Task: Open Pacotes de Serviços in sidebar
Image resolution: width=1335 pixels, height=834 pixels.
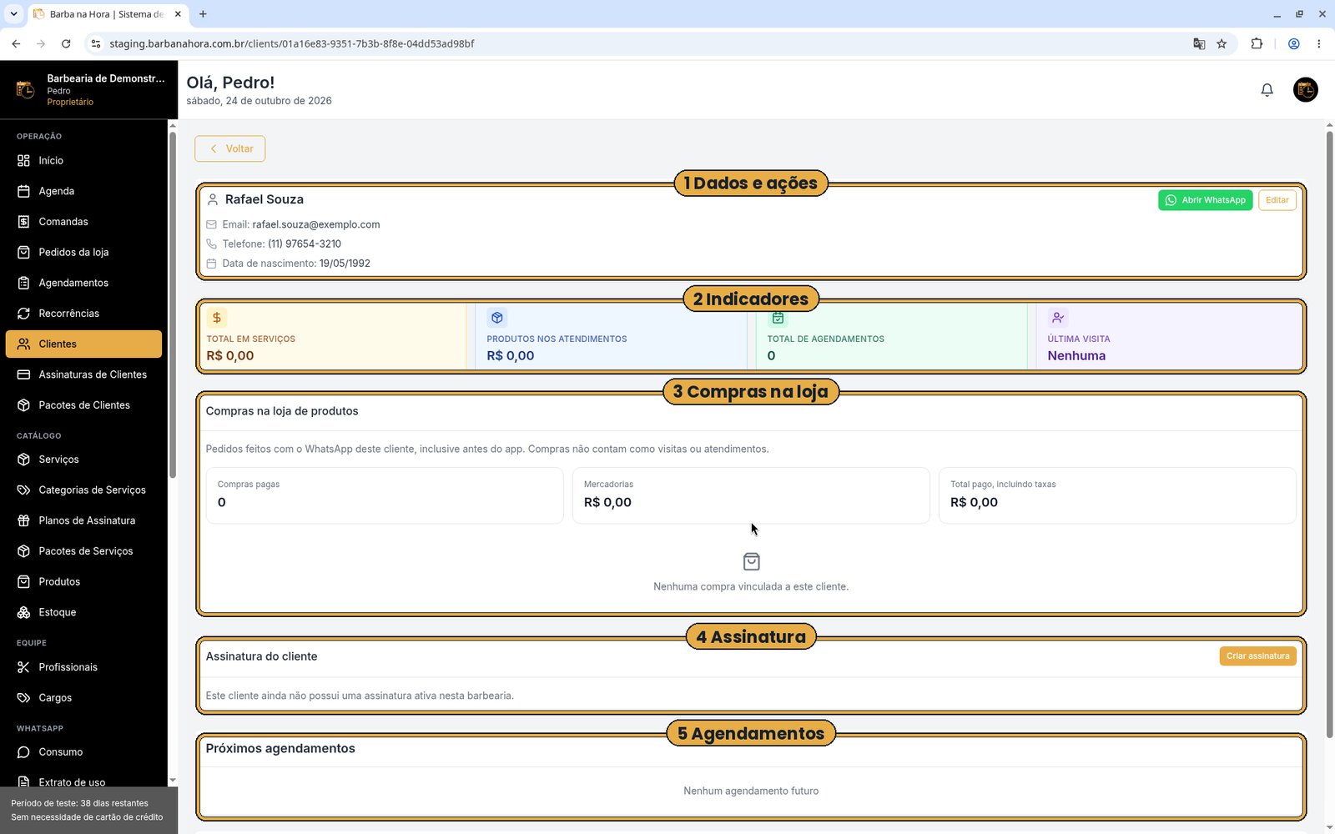Action: pyautogui.click(x=83, y=551)
